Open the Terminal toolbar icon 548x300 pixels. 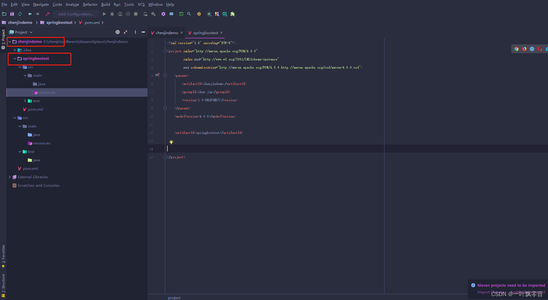(x=181, y=14)
